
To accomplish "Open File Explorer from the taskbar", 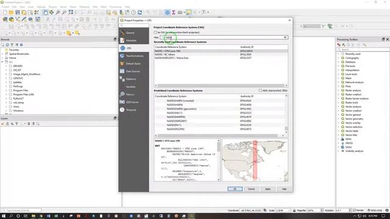I will pyautogui.click(x=34, y=216).
